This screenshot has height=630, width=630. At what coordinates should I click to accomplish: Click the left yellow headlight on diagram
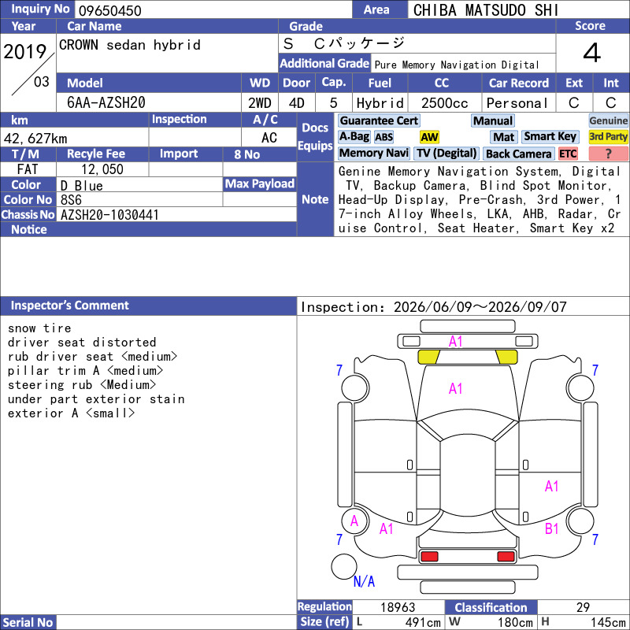tap(428, 357)
